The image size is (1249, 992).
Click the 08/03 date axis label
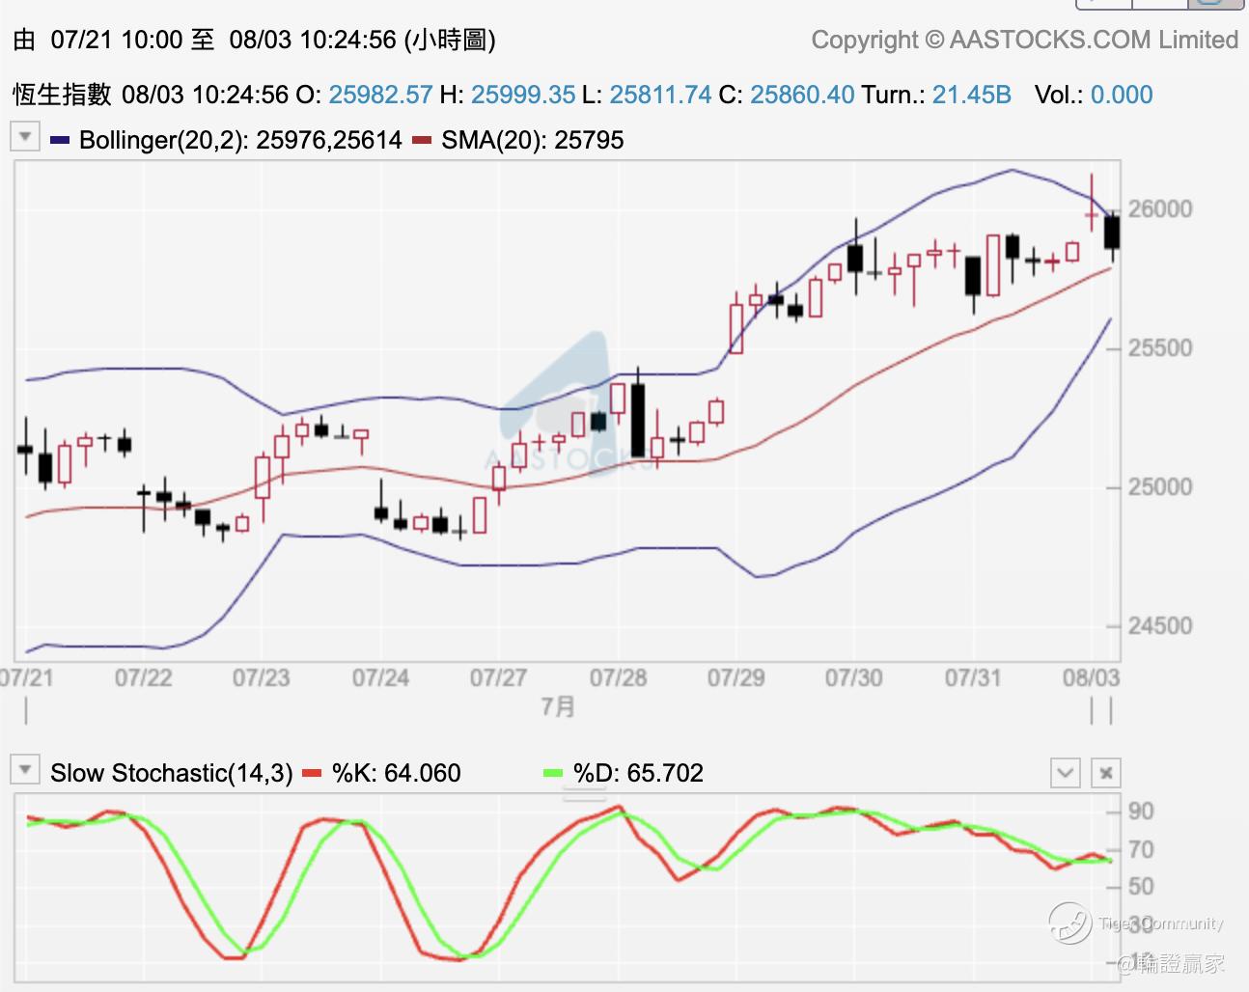(1092, 677)
